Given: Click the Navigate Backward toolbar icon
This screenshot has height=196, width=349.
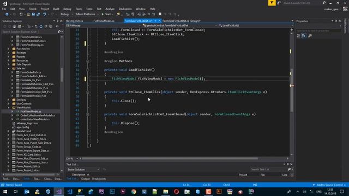Looking at the screenshot, I should pyautogui.click(x=7, y=14).
